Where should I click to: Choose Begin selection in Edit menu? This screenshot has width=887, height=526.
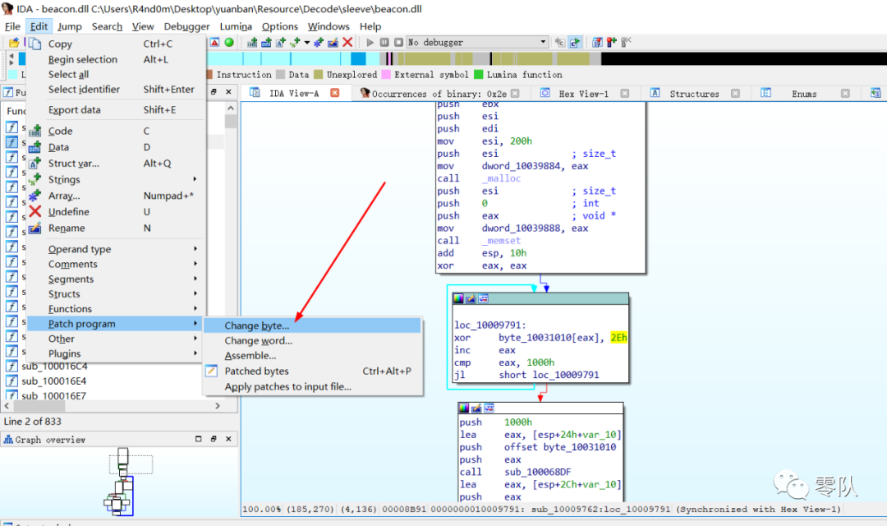[116, 59]
